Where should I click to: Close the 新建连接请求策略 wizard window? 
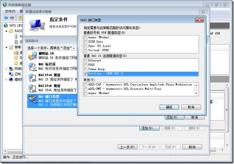203,12
